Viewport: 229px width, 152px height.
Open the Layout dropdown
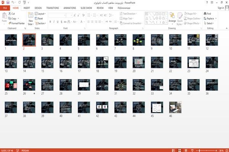(x=40, y=14)
